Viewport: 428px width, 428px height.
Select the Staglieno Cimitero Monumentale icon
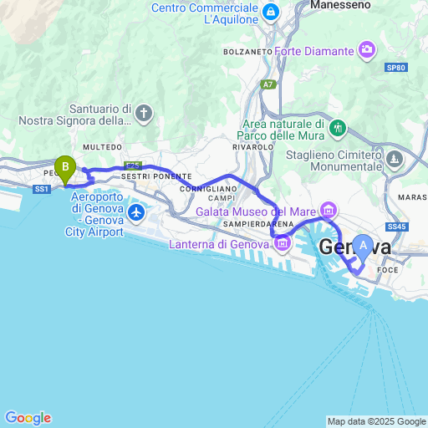pyautogui.click(x=395, y=160)
